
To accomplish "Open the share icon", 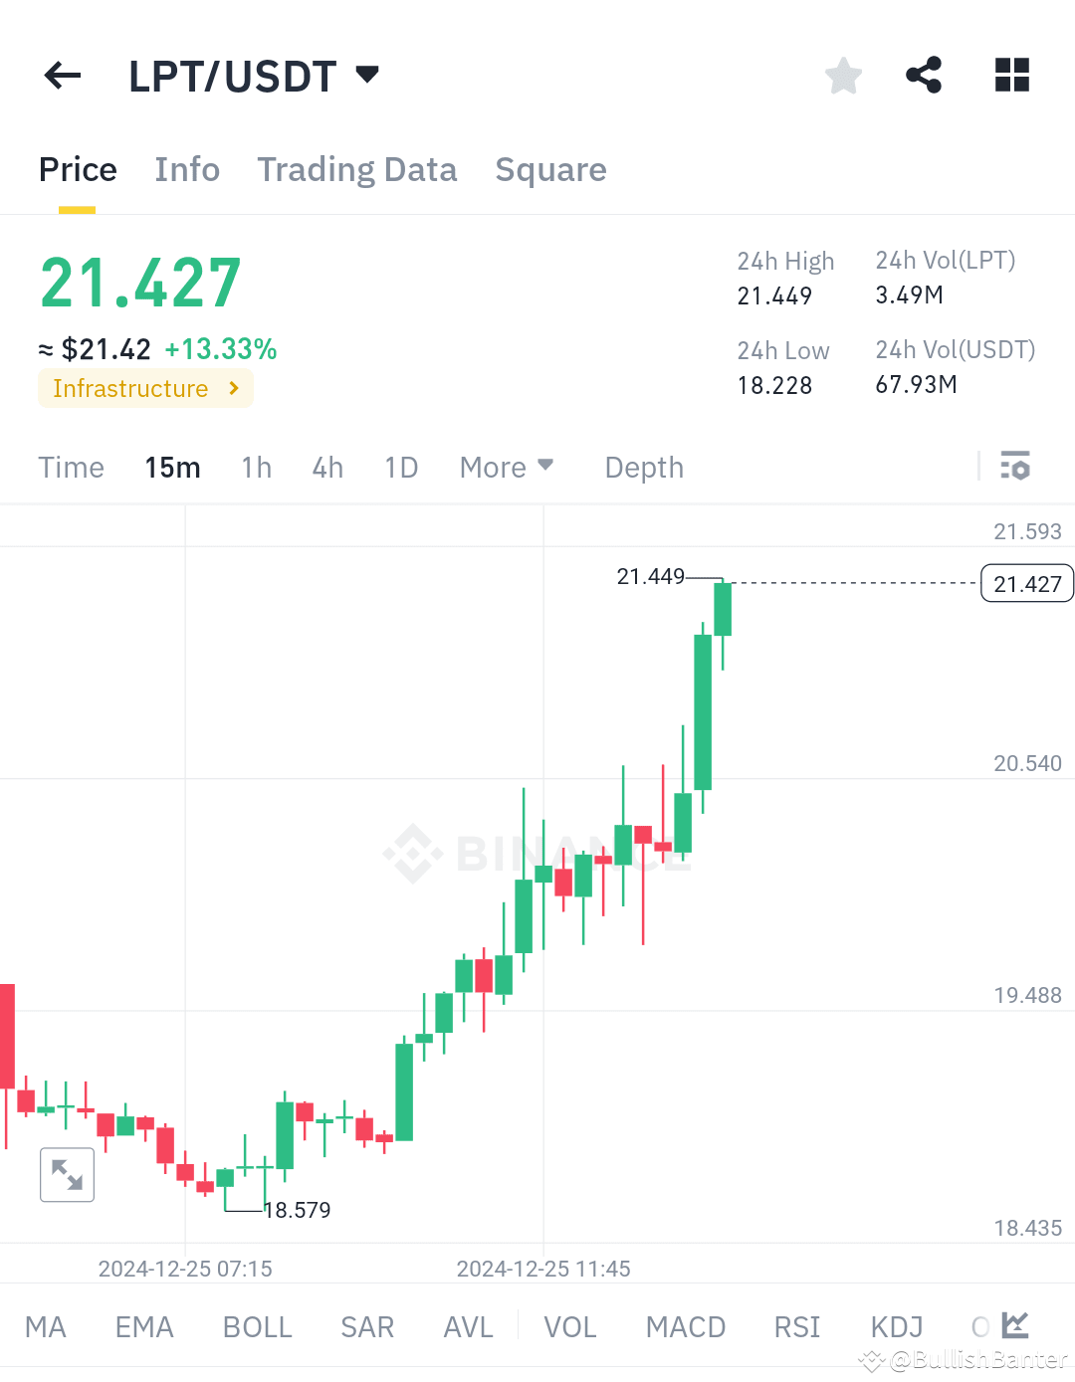I will (924, 75).
